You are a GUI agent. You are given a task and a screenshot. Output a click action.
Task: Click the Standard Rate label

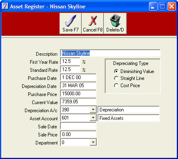[44, 70]
